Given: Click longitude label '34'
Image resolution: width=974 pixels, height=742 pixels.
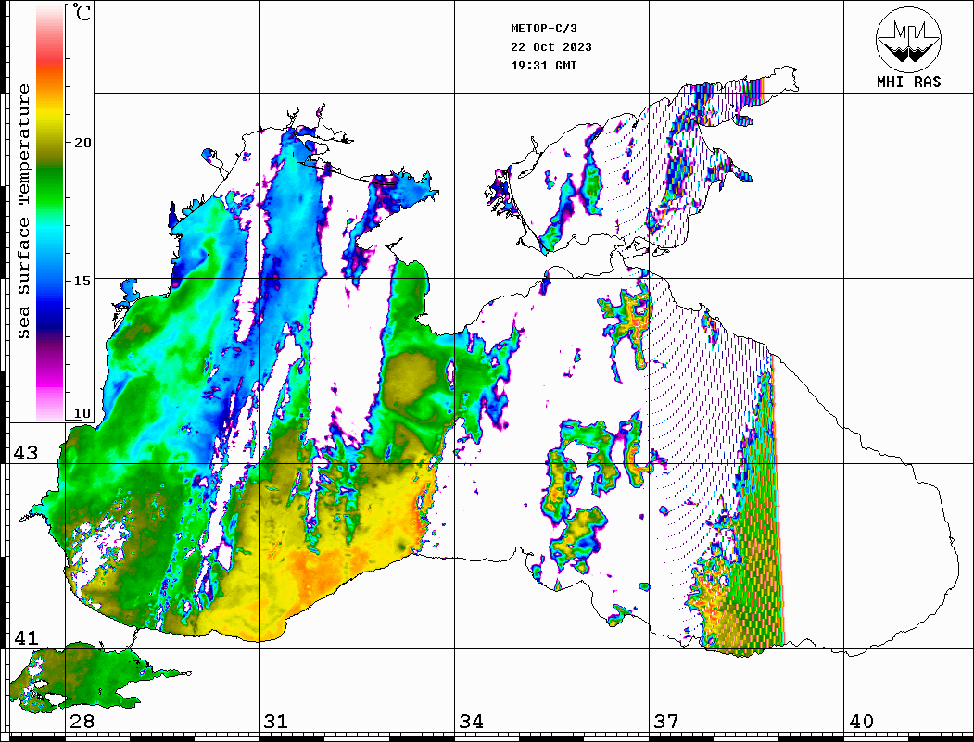Looking at the screenshot, I should click(x=472, y=722).
